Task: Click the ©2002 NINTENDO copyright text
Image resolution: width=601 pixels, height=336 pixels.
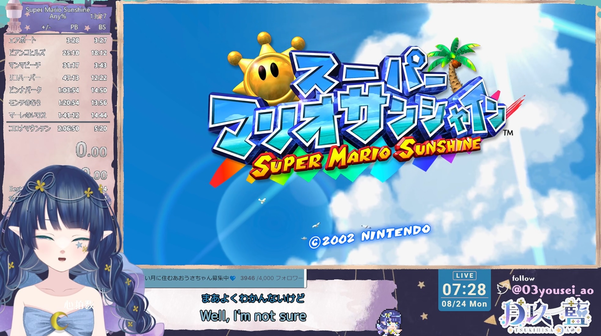Action: [370, 236]
